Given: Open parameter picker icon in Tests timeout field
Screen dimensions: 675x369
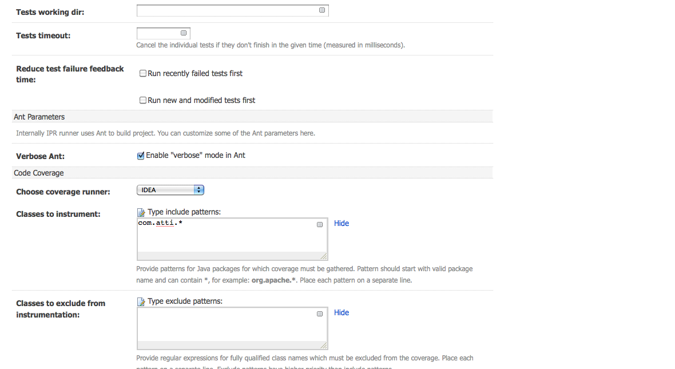Looking at the screenshot, I should [x=184, y=33].
